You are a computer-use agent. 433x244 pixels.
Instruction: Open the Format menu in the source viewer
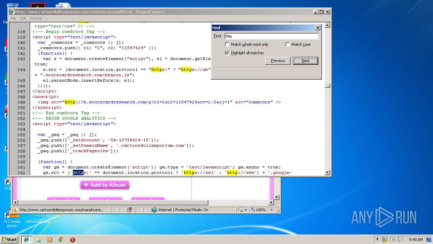pyautogui.click(x=36, y=18)
